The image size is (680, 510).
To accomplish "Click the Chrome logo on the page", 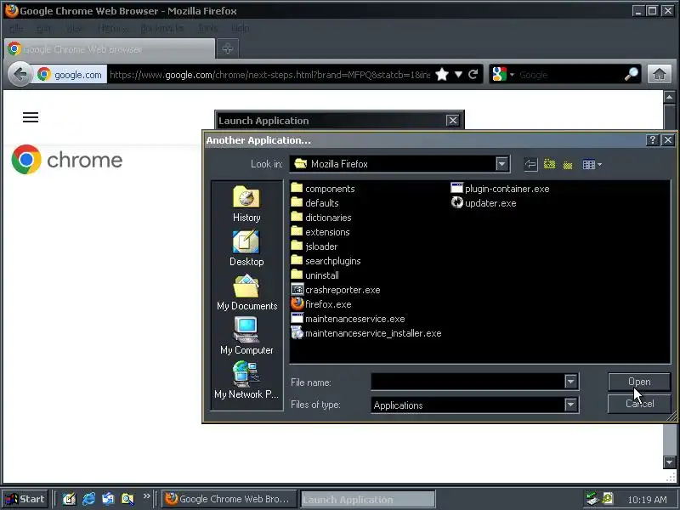I will [67, 160].
